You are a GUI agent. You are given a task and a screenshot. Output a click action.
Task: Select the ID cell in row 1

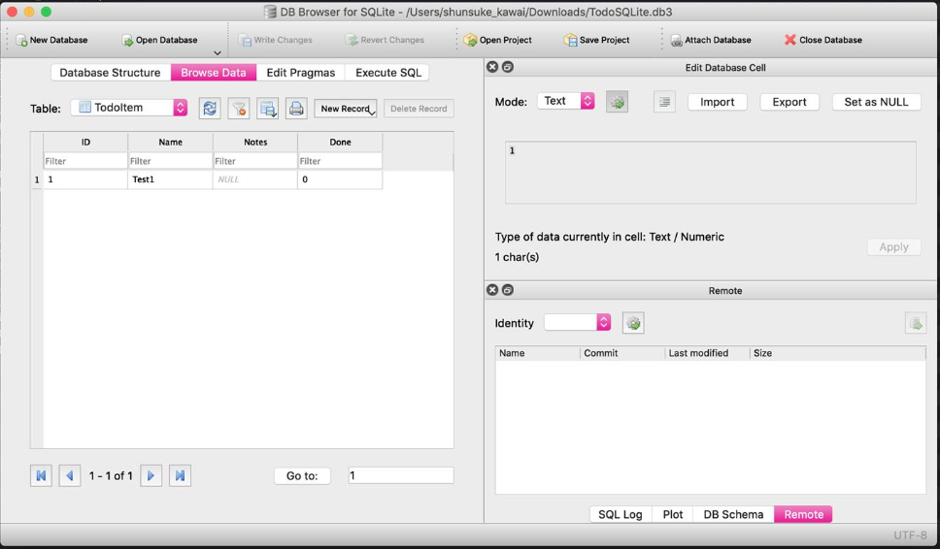click(85, 179)
